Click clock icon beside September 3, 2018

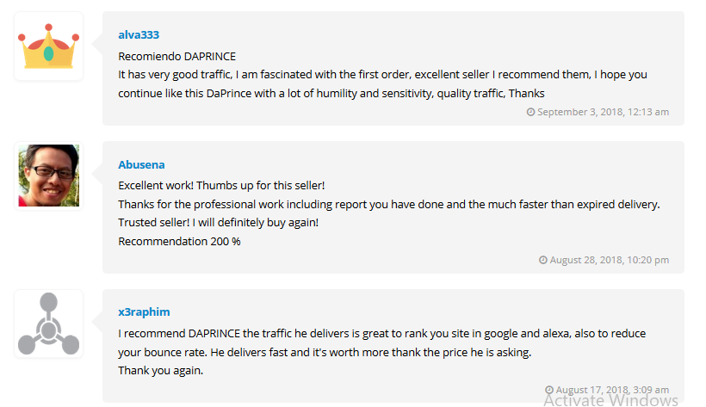[x=530, y=112]
